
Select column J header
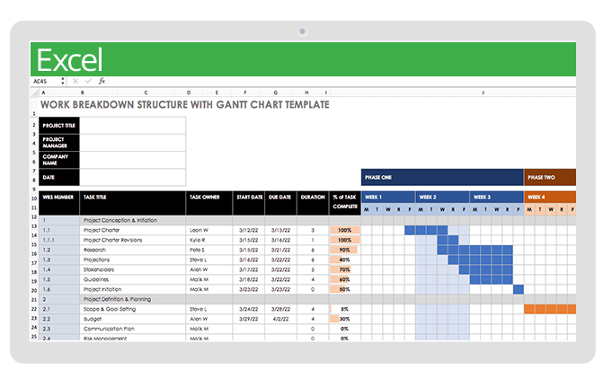click(483, 92)
